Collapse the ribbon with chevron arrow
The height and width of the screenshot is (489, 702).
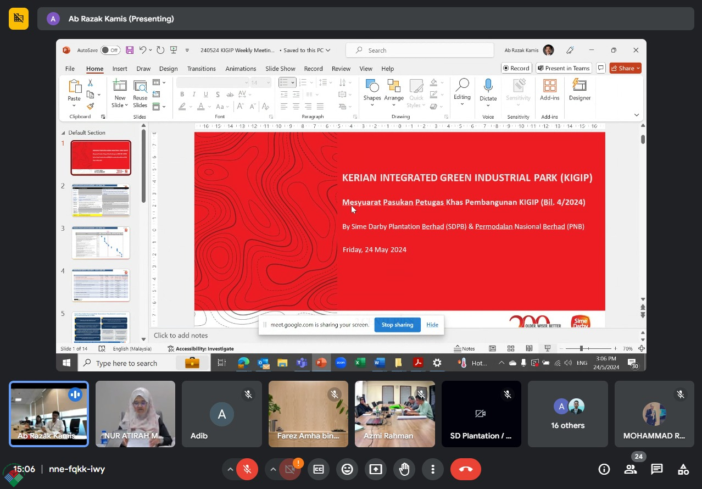point(637,115)
